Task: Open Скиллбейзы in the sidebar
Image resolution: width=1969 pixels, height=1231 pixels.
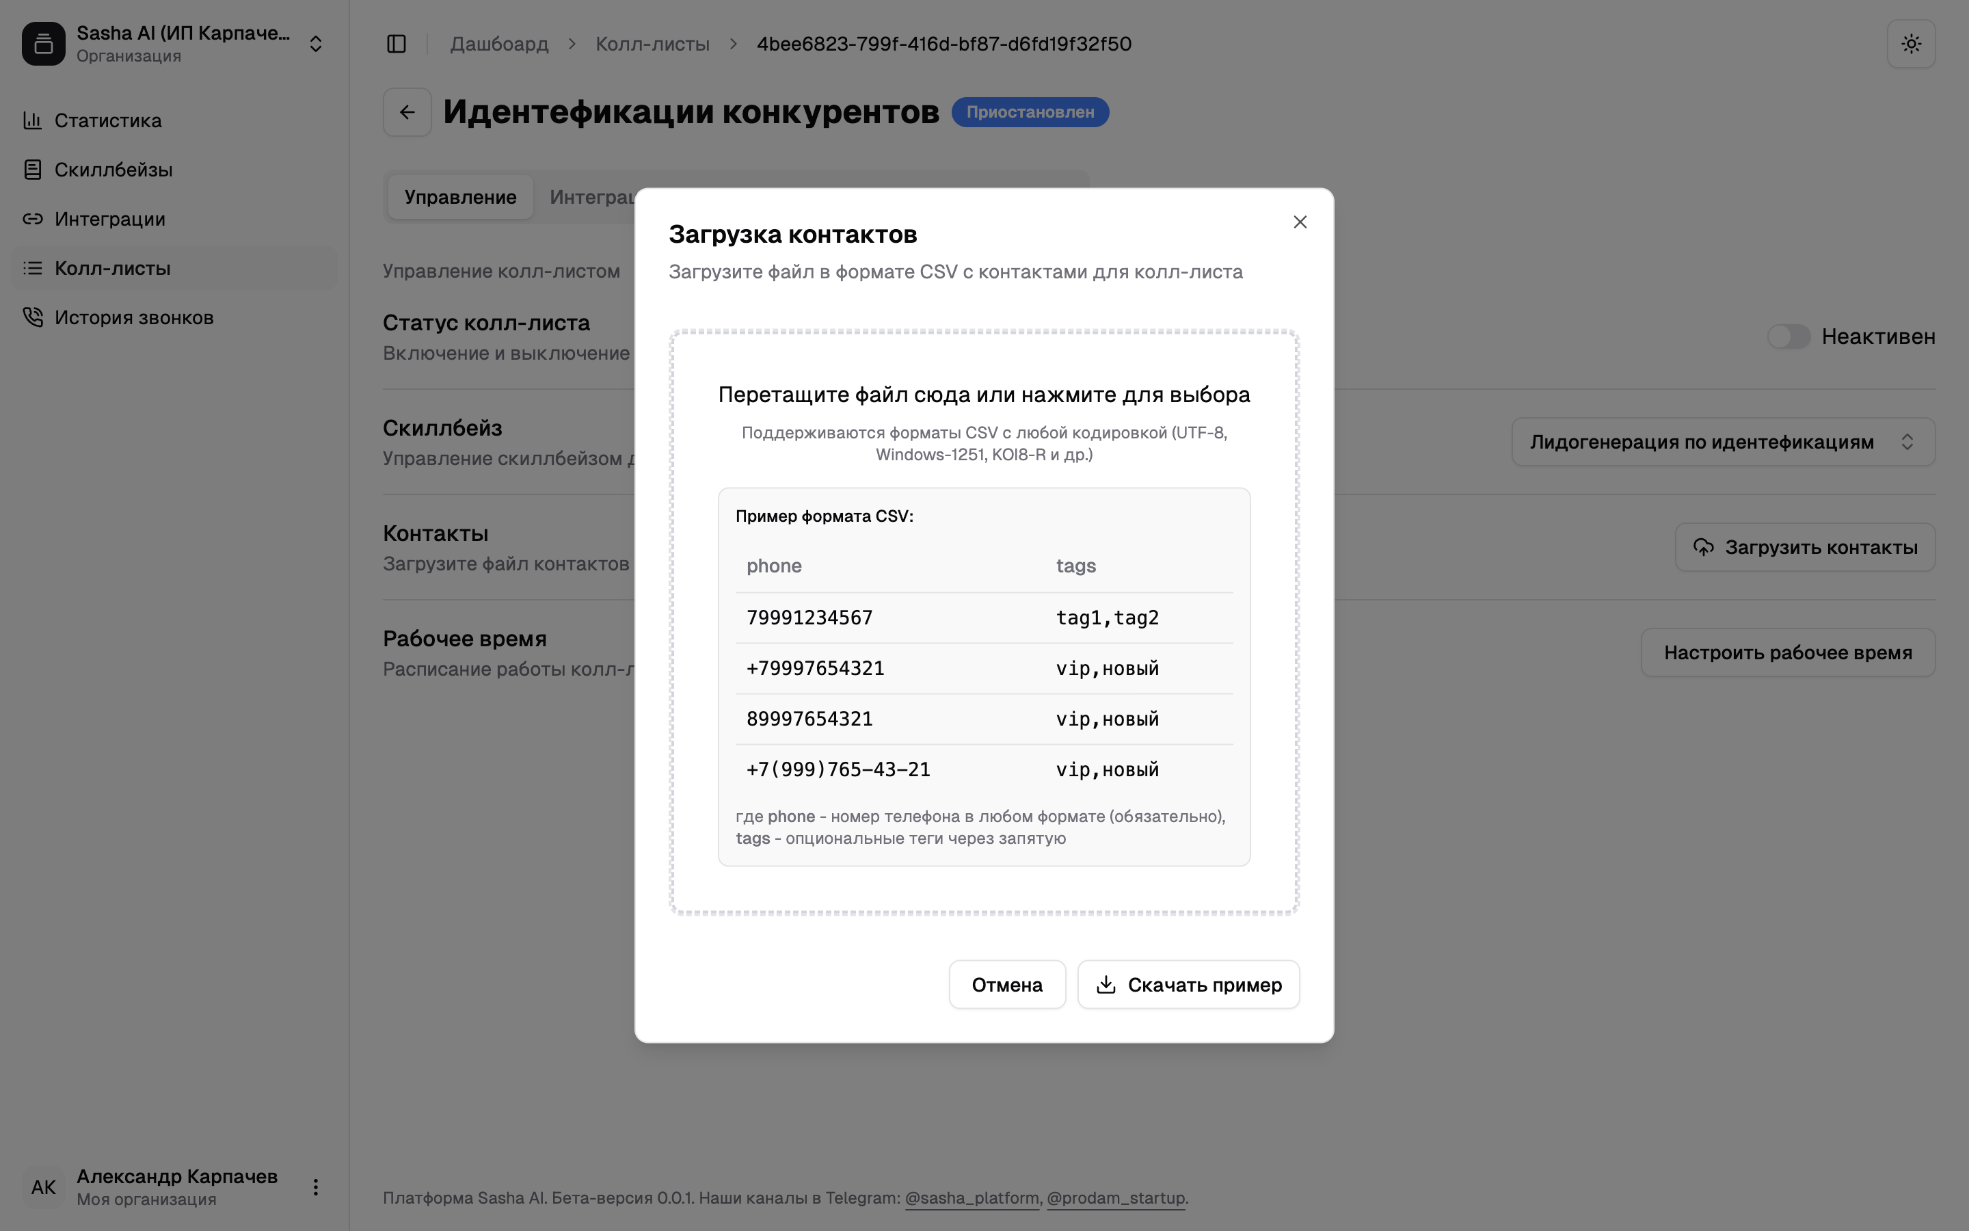Action: pyautogui.click(x=113, y=170)
